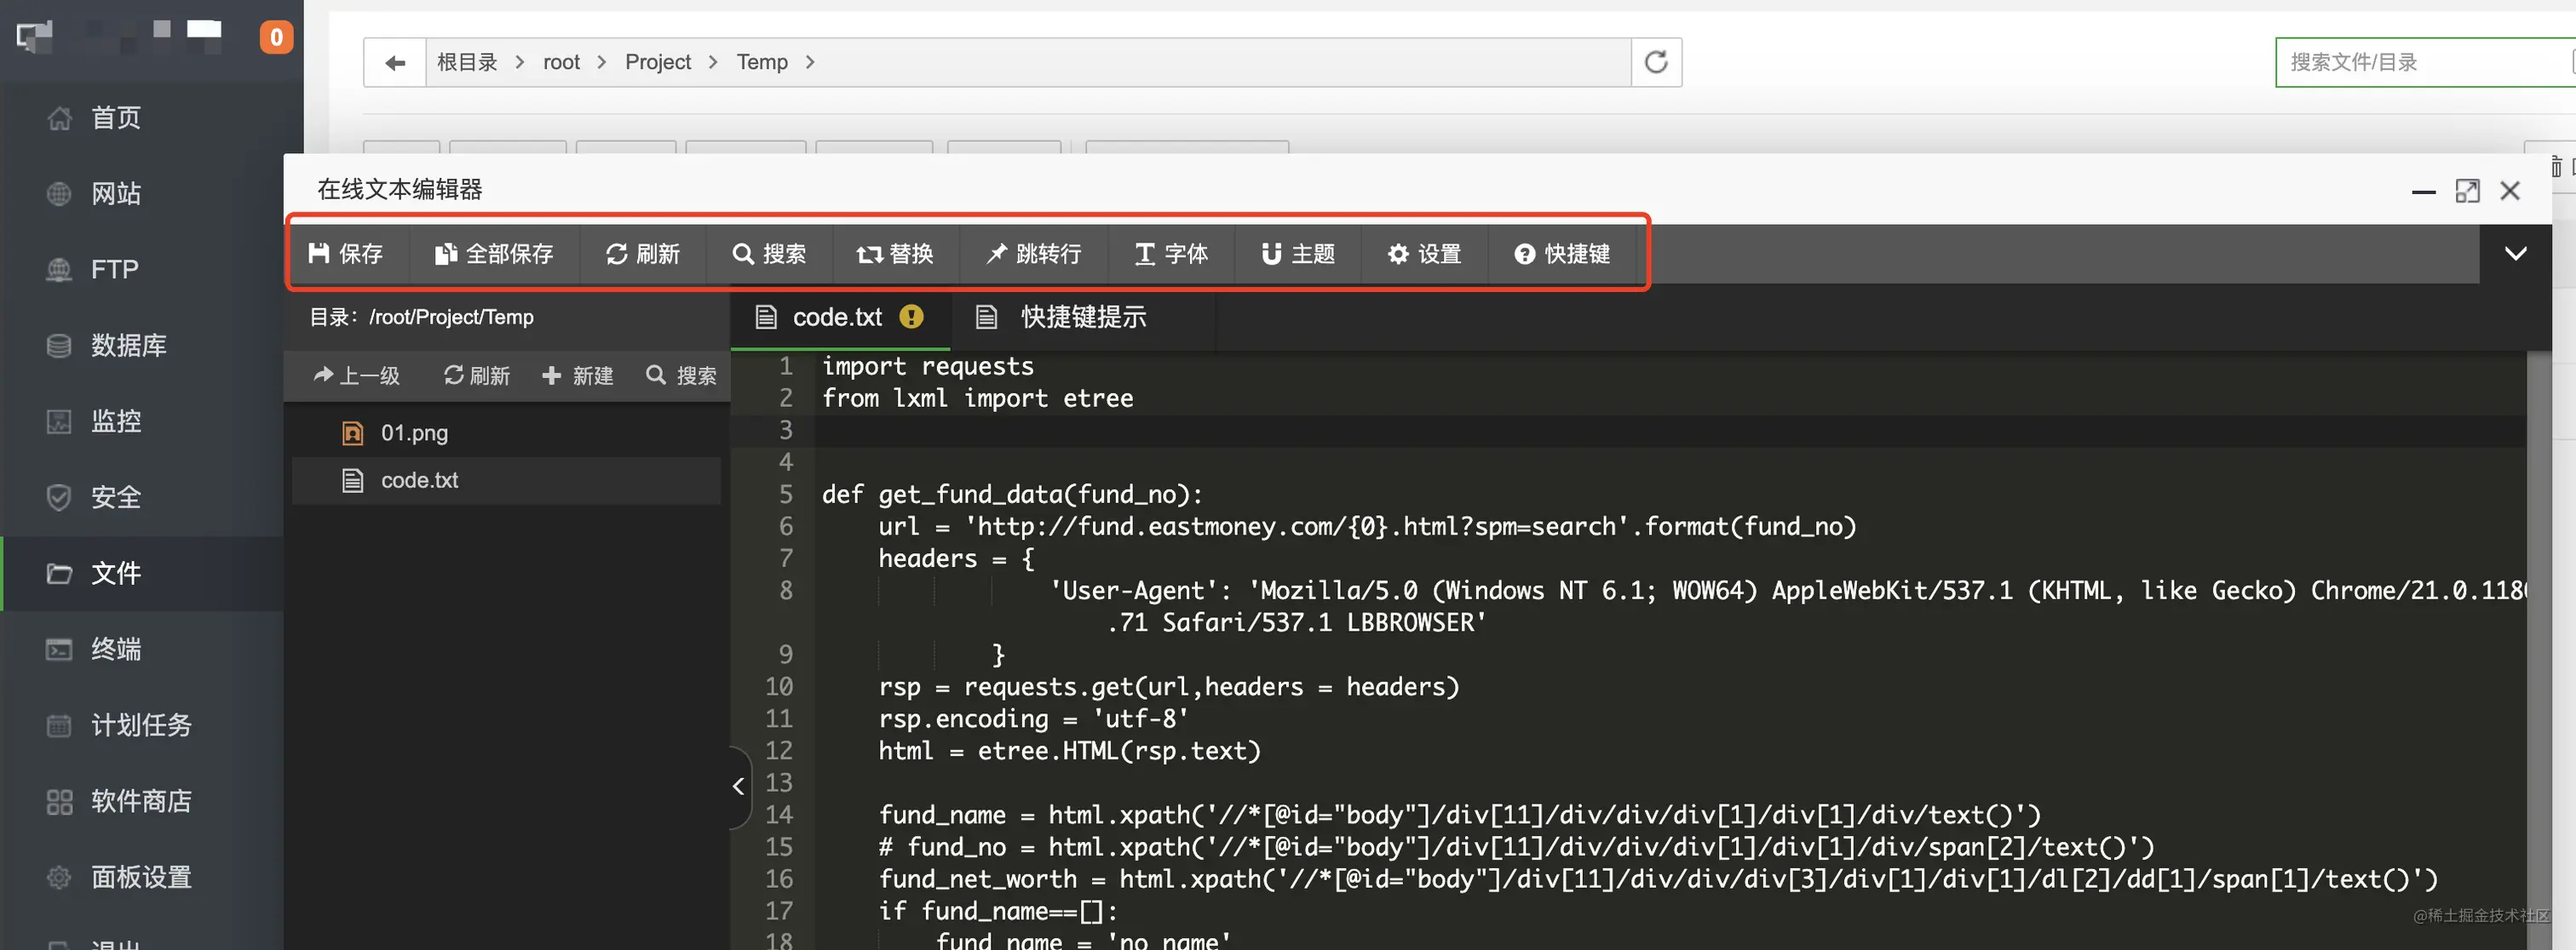The width and height of the screenshot is (2576, 950).
Task: Collapse the editor toolbar with chevron
Action: [2515, 254]
